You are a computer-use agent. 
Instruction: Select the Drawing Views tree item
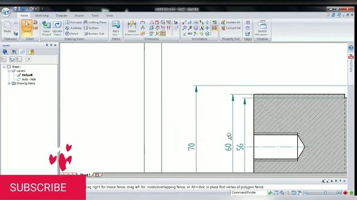click(26, 83)
